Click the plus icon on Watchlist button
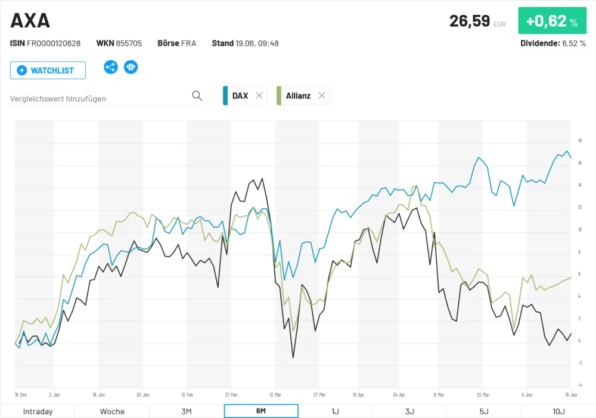 click(22, 70)
